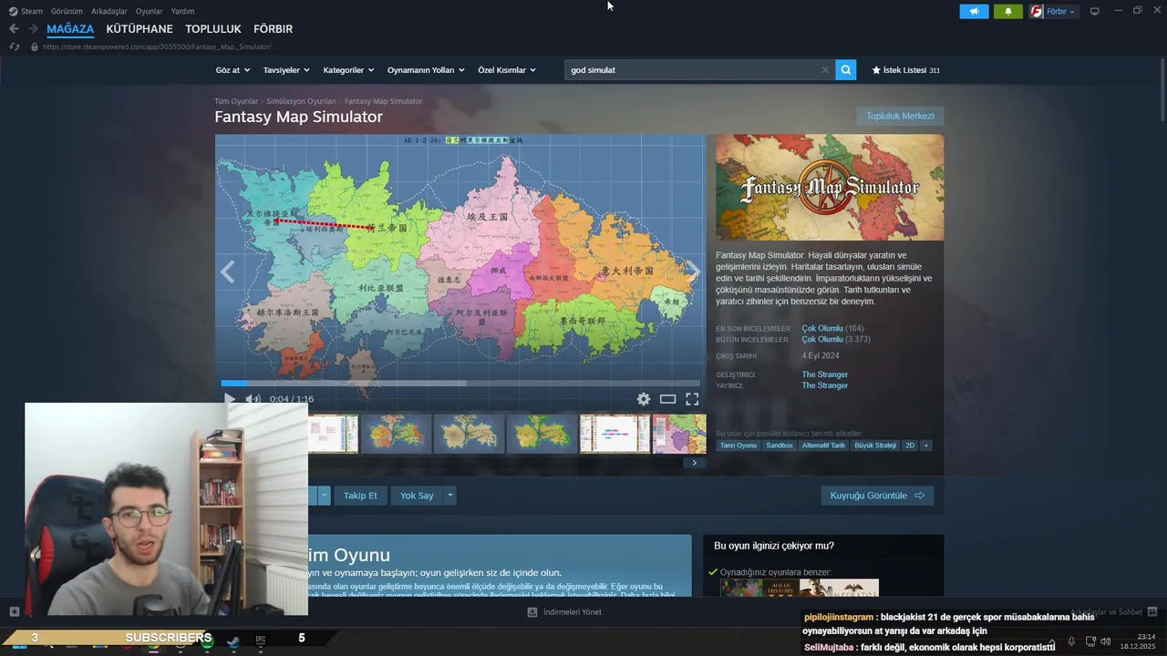This screenshot has width=1167, height=656.
Task: Click the Takip Et button
Action: click(360, 496)
